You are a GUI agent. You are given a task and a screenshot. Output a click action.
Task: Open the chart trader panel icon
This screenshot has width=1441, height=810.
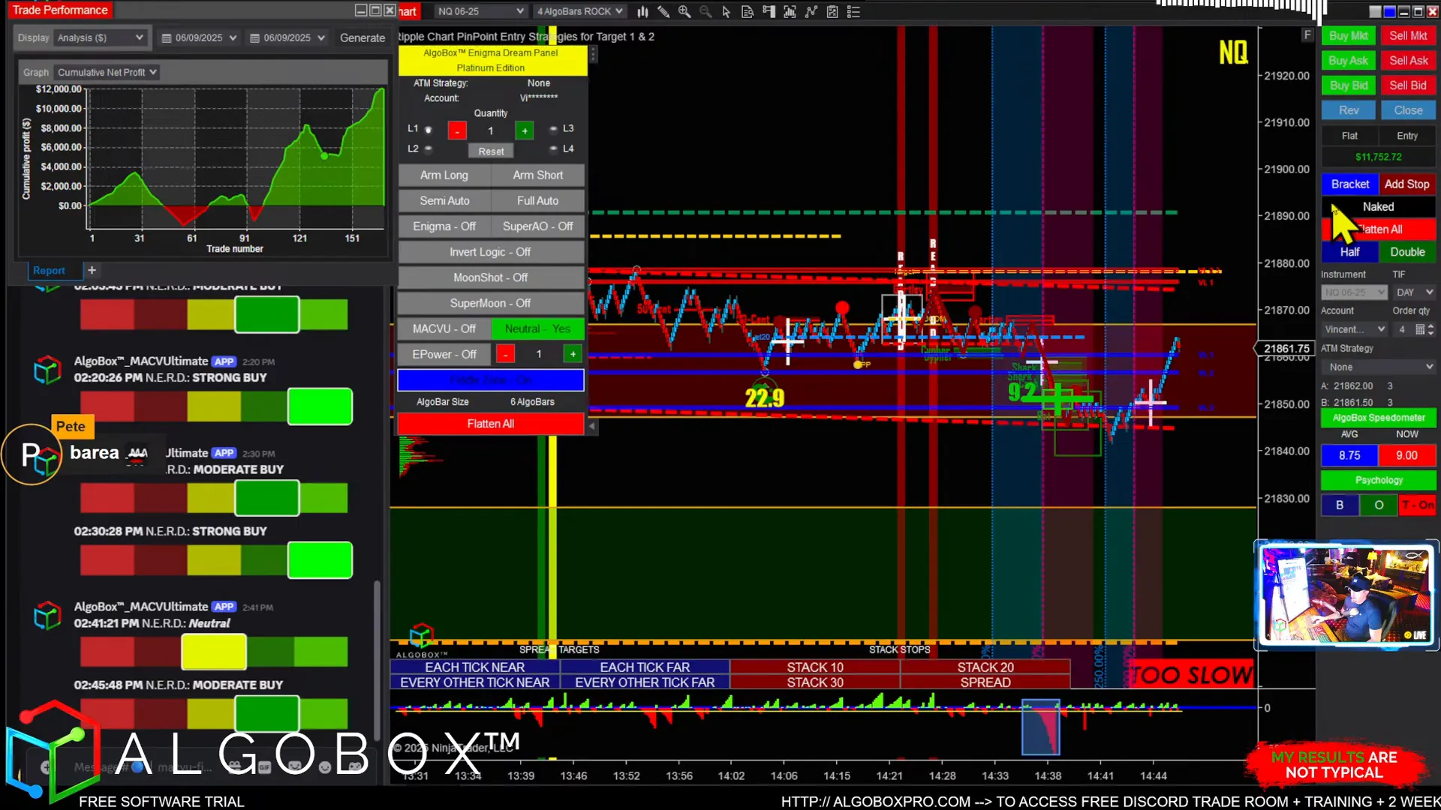coord(769,11)
